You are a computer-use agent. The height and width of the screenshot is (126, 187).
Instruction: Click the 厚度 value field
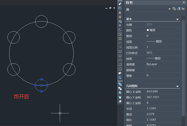[163, 75]
